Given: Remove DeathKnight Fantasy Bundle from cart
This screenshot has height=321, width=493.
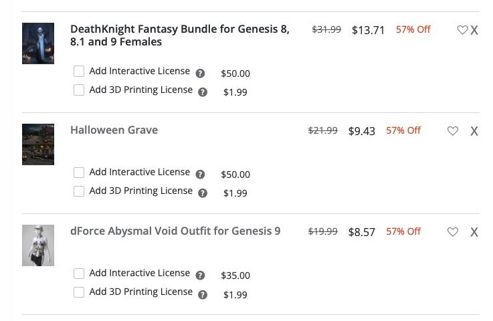Looking at the screenshot, I should pyautogui.click(x=474, y=30).
